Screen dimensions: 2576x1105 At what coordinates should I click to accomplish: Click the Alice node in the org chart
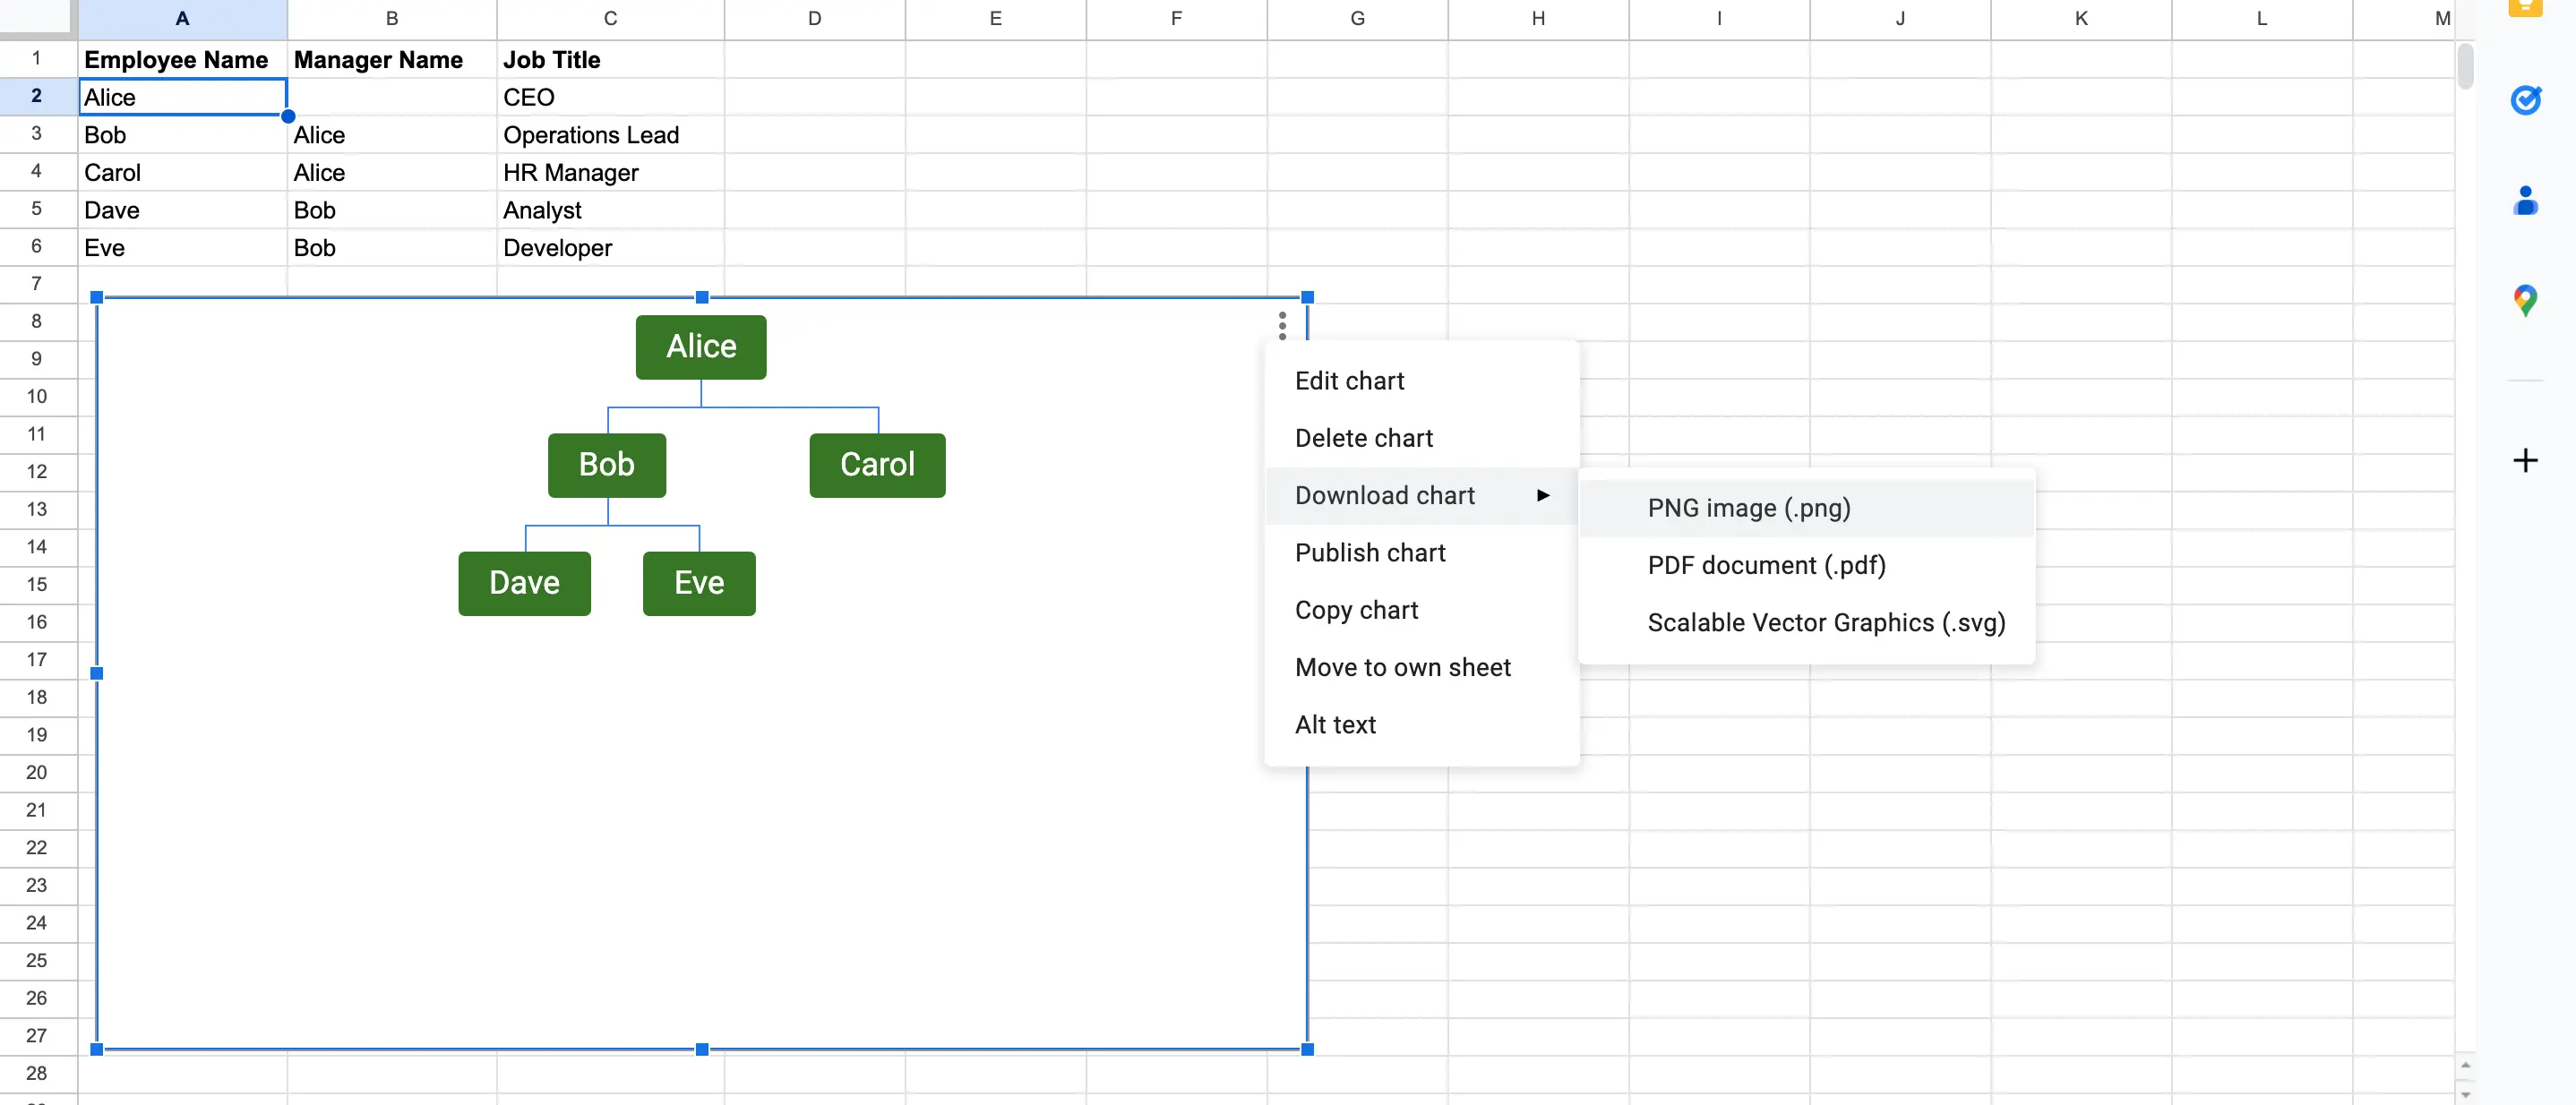pyautogui.click(x=701, y=347)
